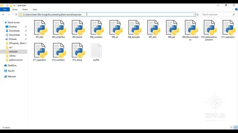This screenshot has width=238, height=133.
Task: Open the recent locations dropdown
Action: tap(12, 14)
